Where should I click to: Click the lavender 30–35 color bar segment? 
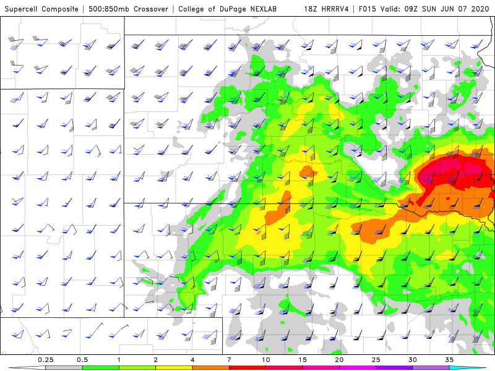(431, 368)
